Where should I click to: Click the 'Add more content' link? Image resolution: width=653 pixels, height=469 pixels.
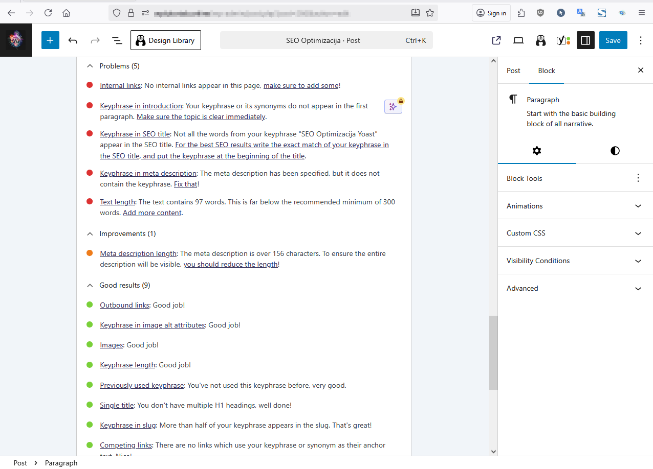(x=152, y=213)
